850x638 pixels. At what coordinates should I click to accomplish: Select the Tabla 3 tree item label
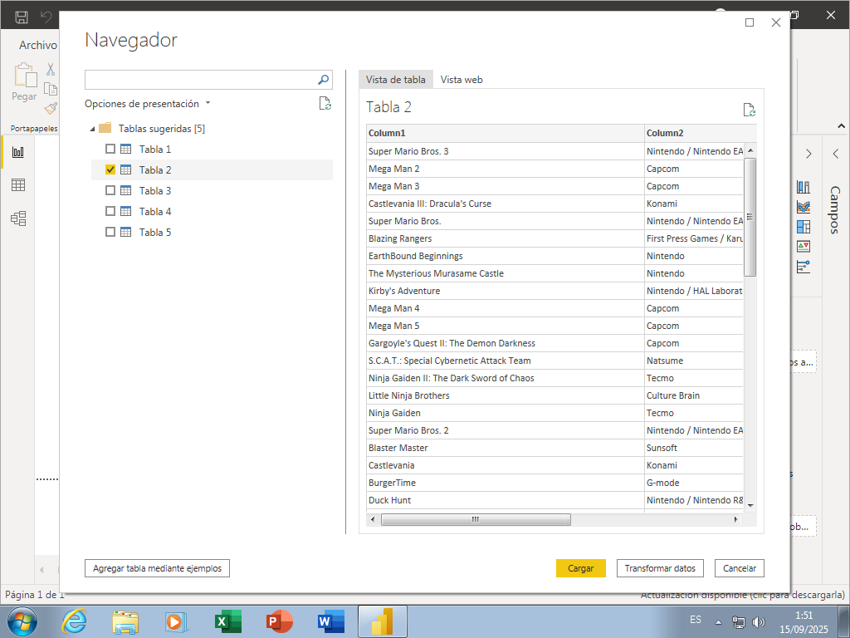[x=155, y=190]
